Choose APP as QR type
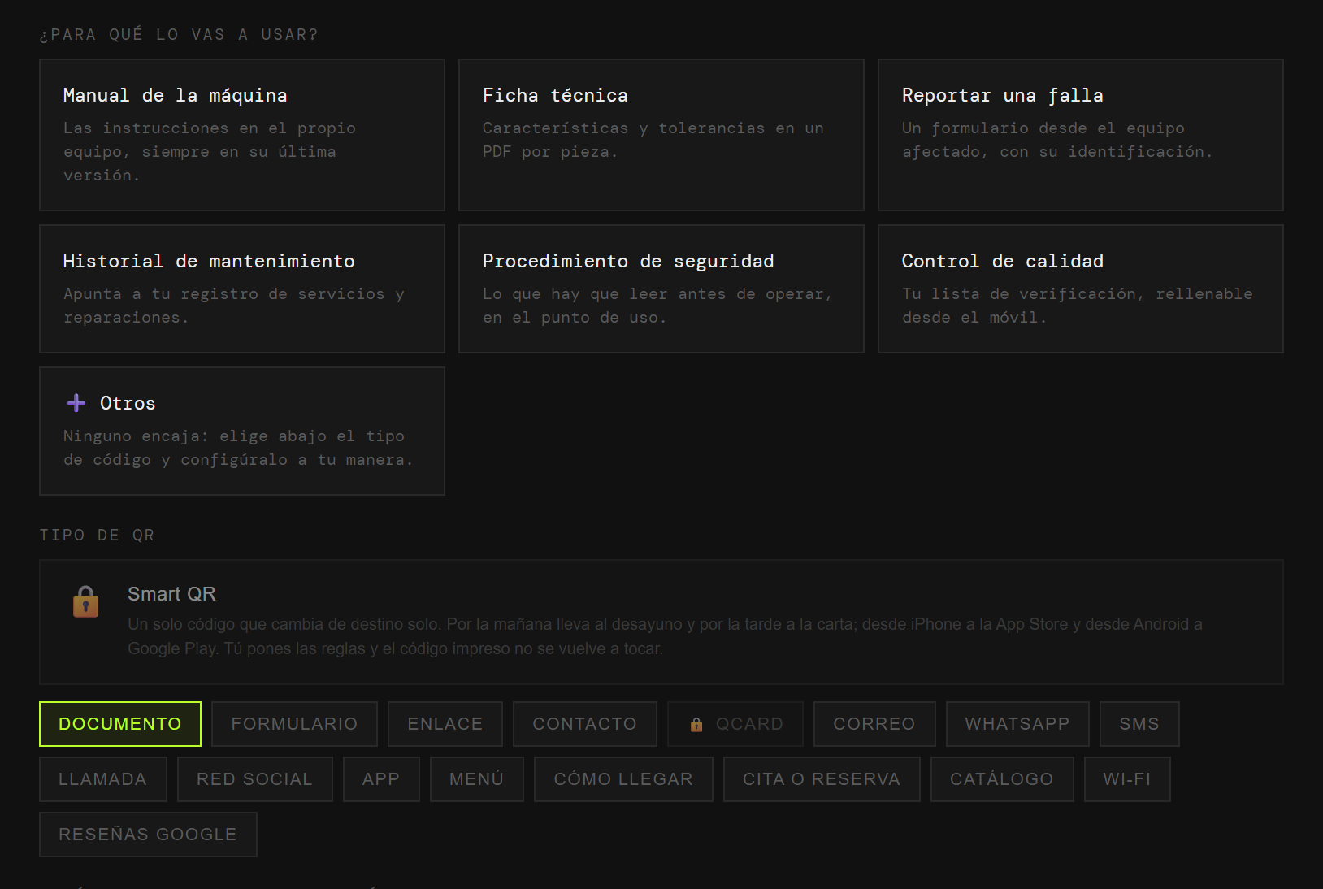The width and height of the screenshot is (1323, 889). 381,779
